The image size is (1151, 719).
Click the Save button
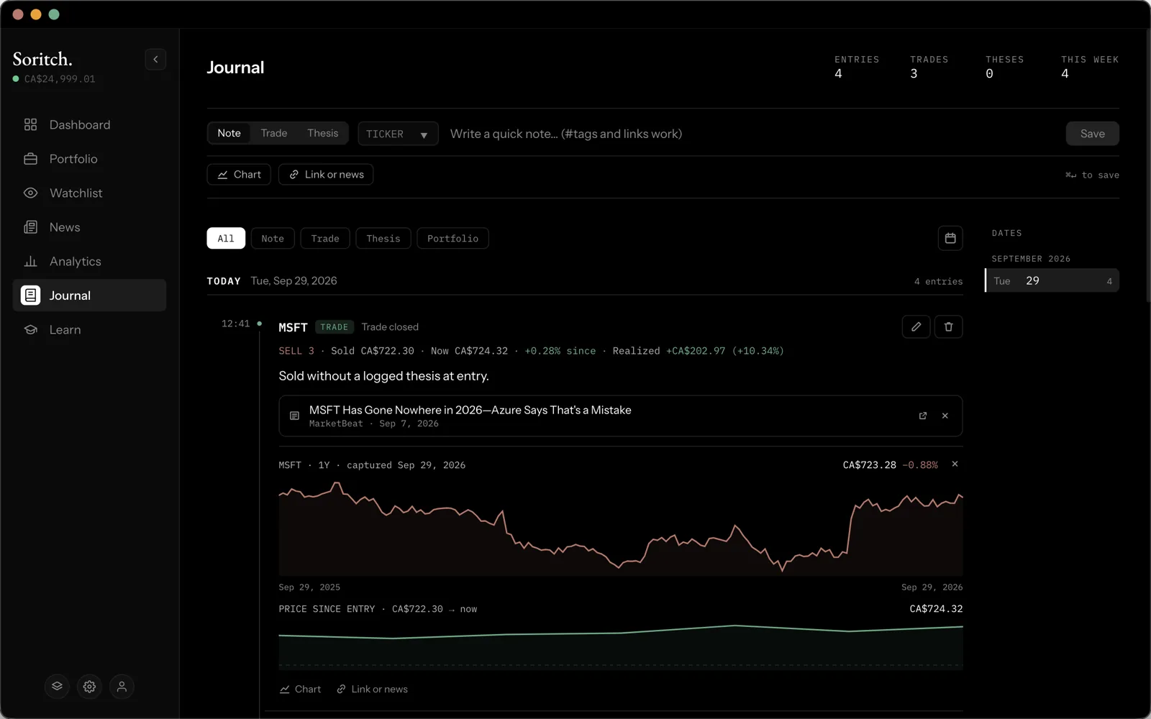click(1092, 134)
